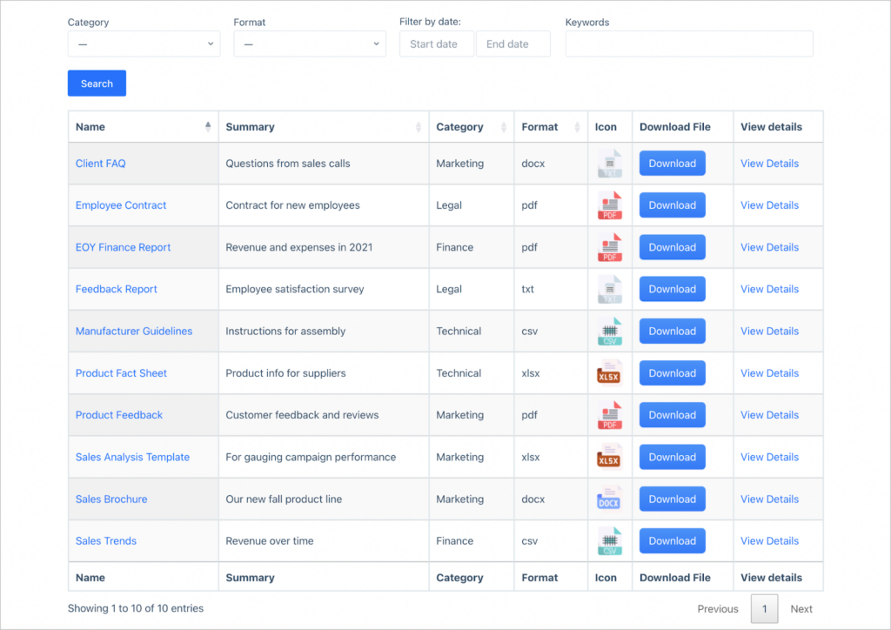The width and height of the screenshot is (891, 630).
Task: Click the XLSX icon for Sales Analysis Template
Action: tap(609, 458)
